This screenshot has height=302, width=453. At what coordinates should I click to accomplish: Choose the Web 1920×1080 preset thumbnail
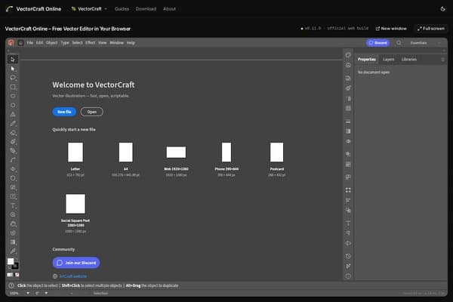(176, 152)
